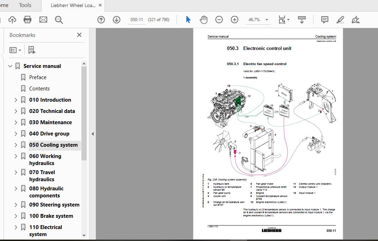Expand the 110 Electrical system bookmark

[16, 227]
